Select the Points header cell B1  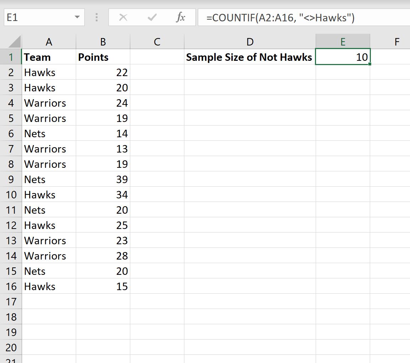[103, 57]
